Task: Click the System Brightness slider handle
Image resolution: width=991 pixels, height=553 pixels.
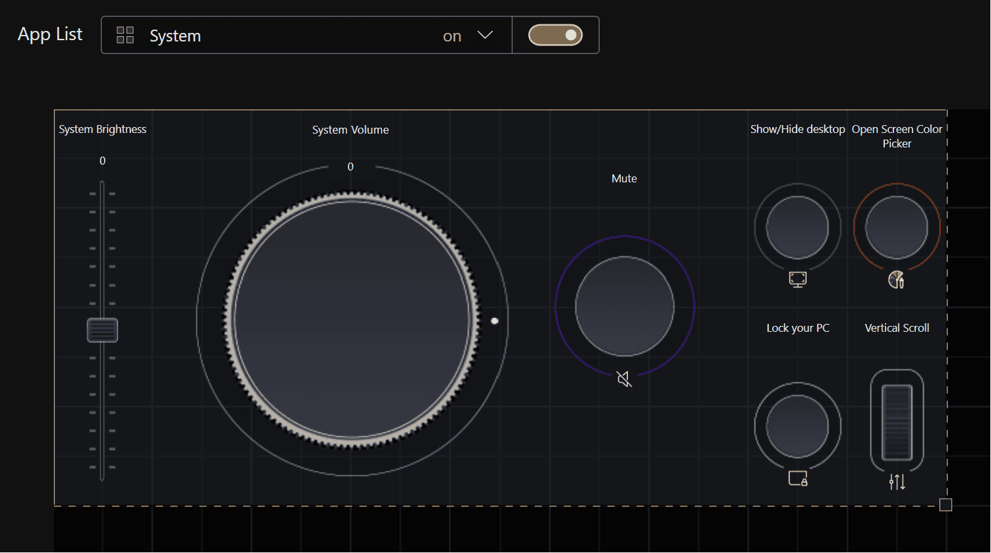Action: pyautogui.click(x=102, y=330)
